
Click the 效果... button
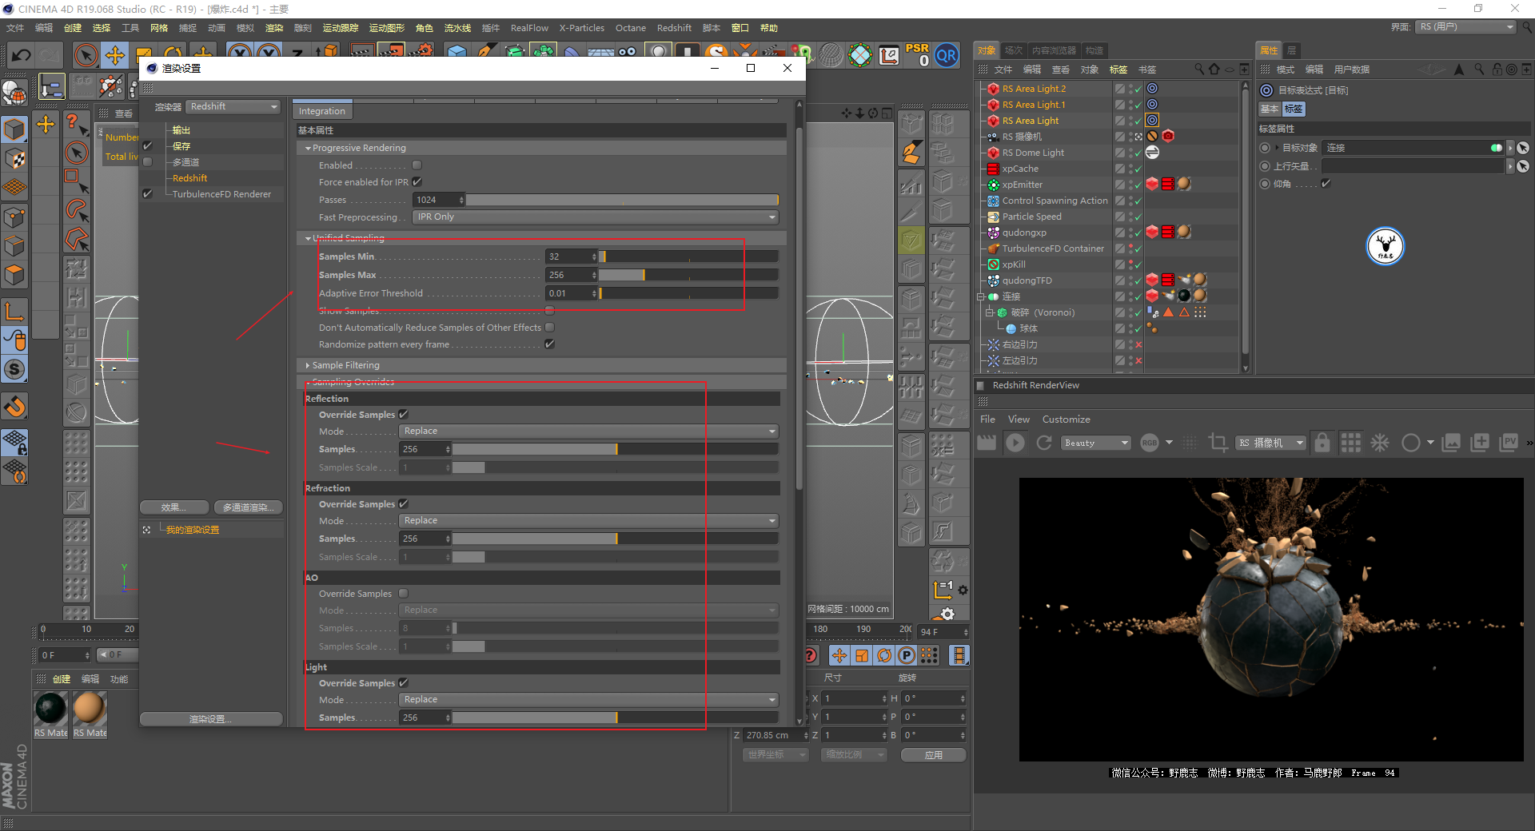pyautogui.click(x=174, y=507)
